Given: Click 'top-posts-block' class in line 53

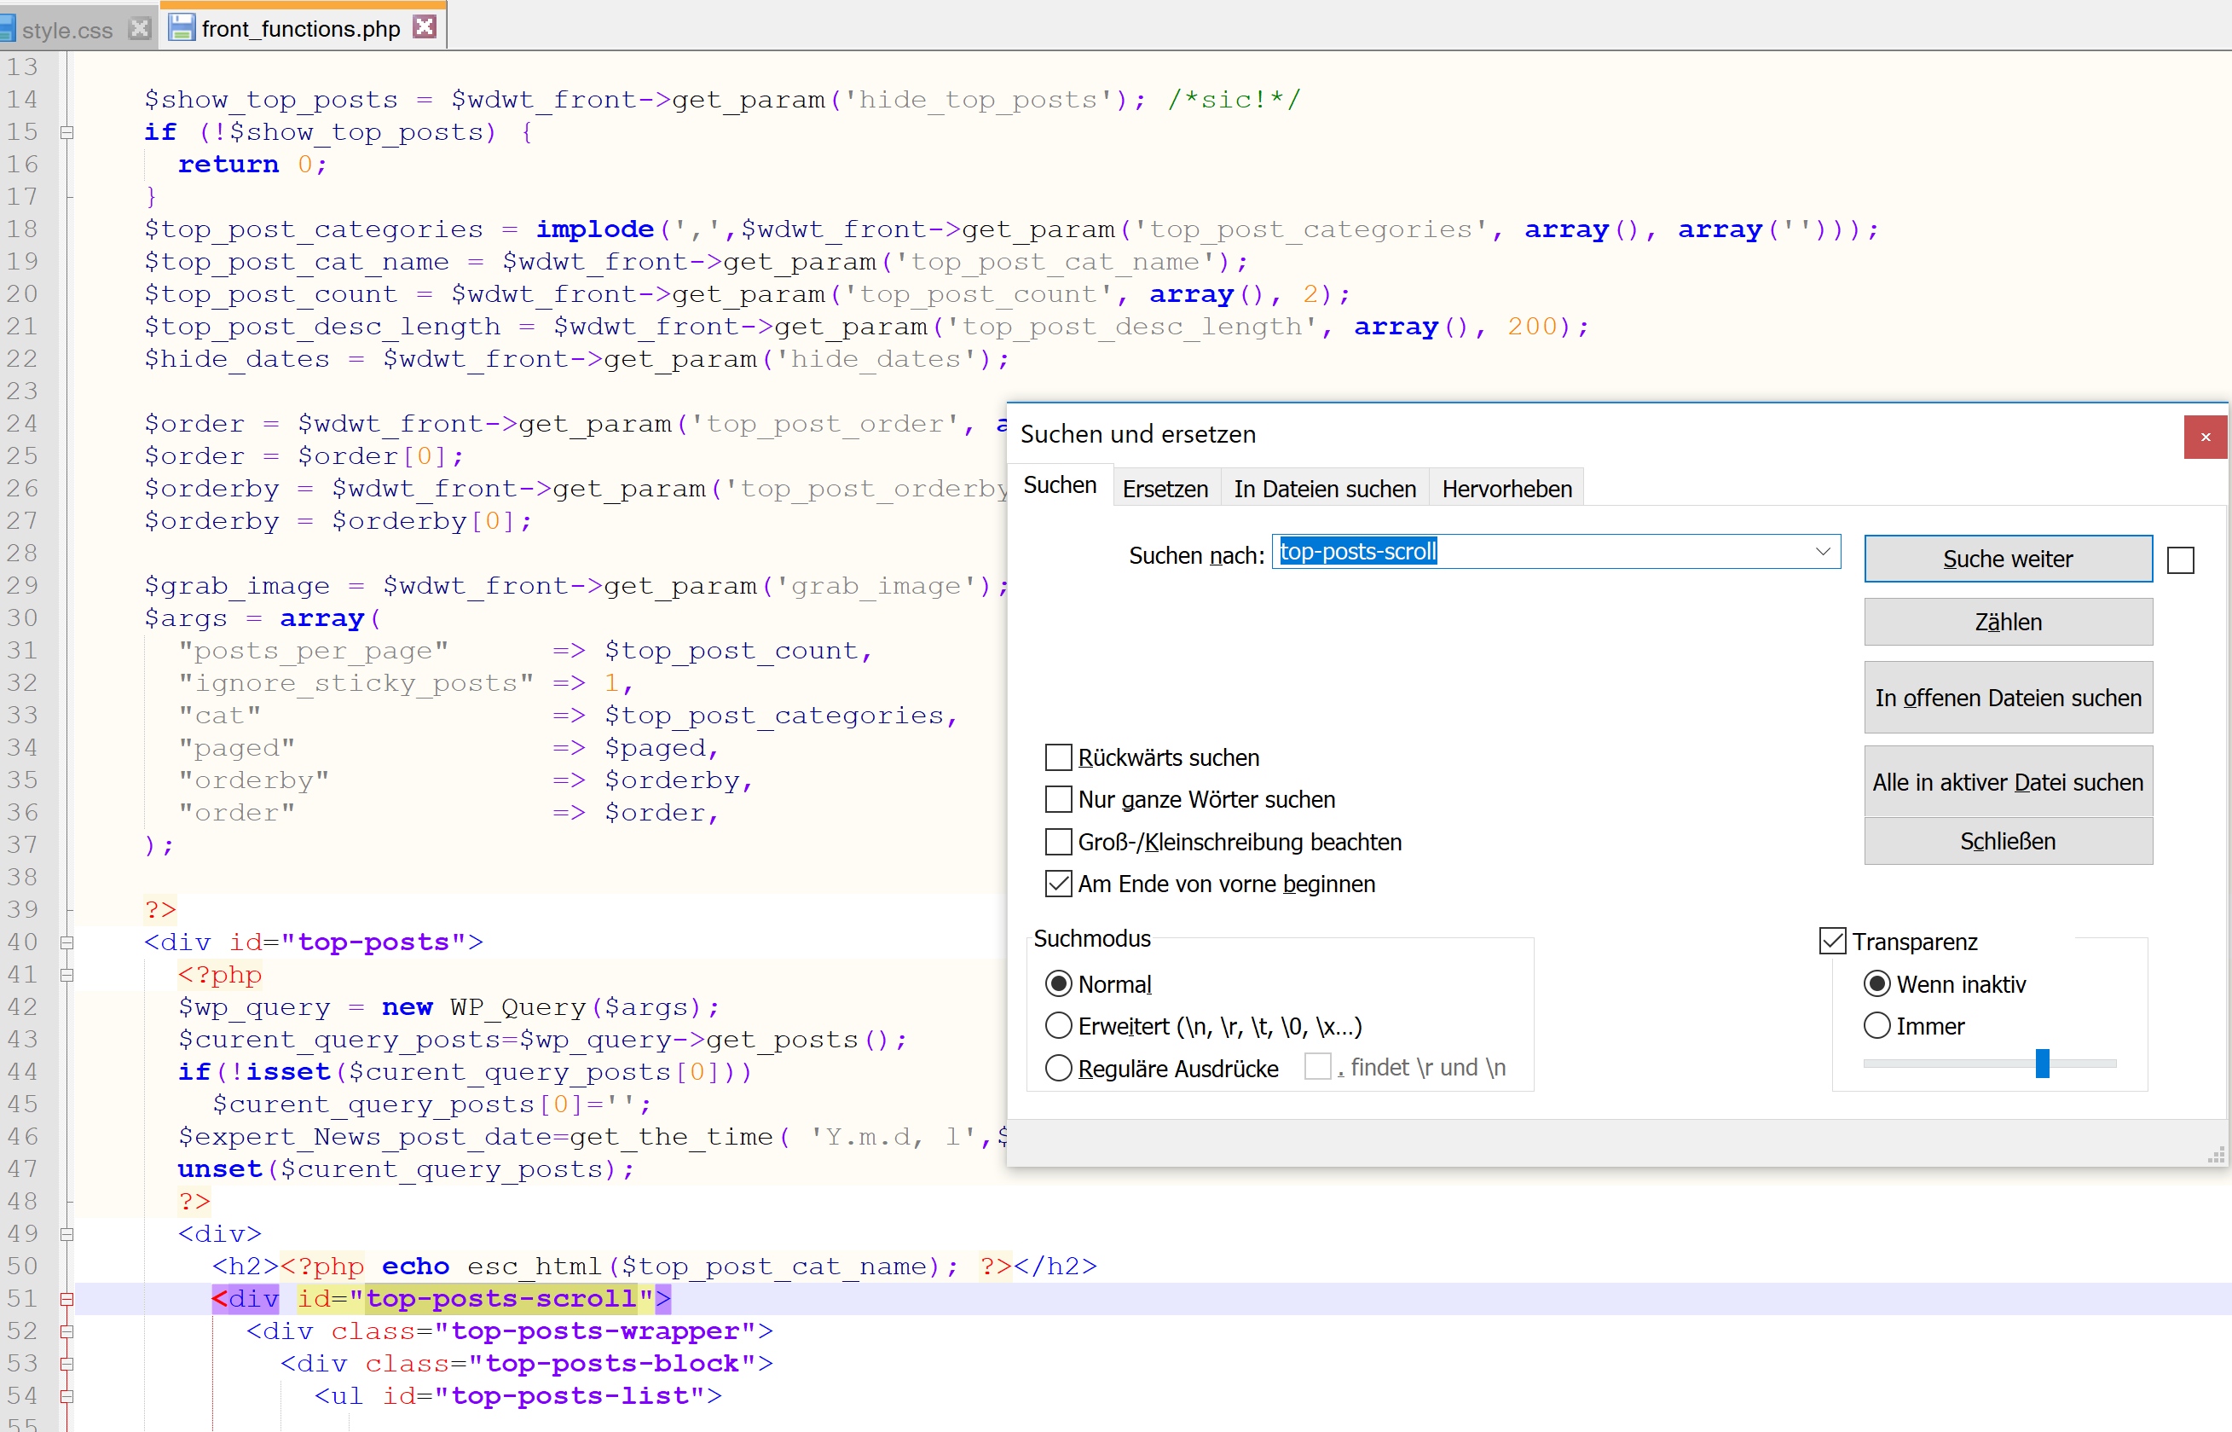Looking at the screenshot, I should click(612, 1364).
